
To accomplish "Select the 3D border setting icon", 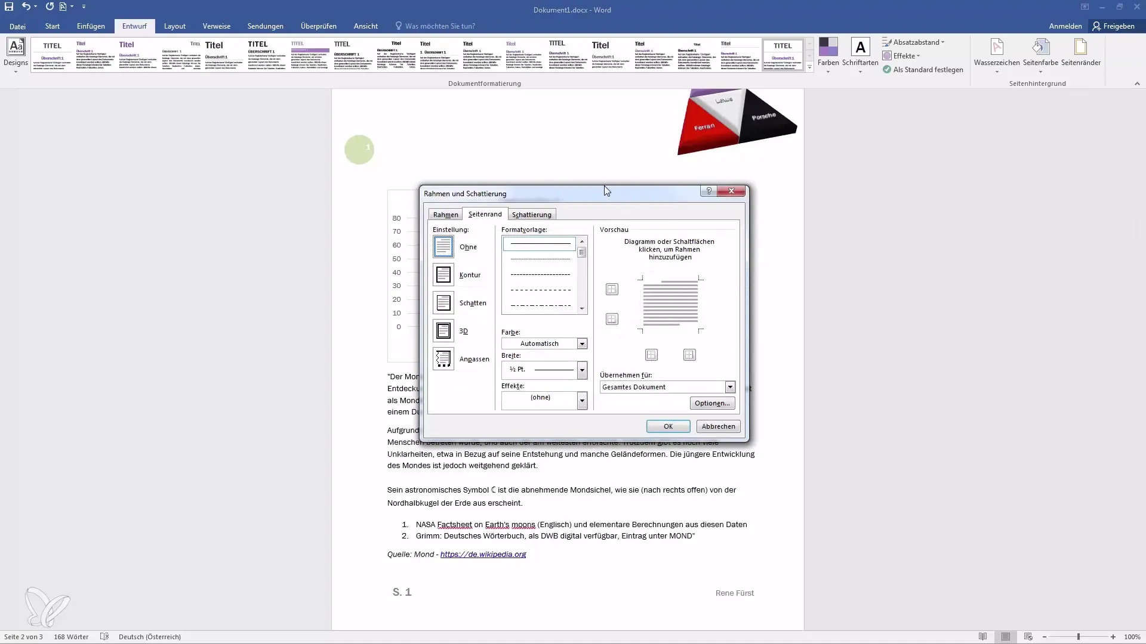I will [443, 331].
